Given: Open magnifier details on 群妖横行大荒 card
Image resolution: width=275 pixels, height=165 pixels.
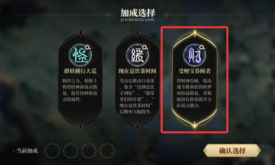Looking at the screenshot, I should (x=88, y=47).
